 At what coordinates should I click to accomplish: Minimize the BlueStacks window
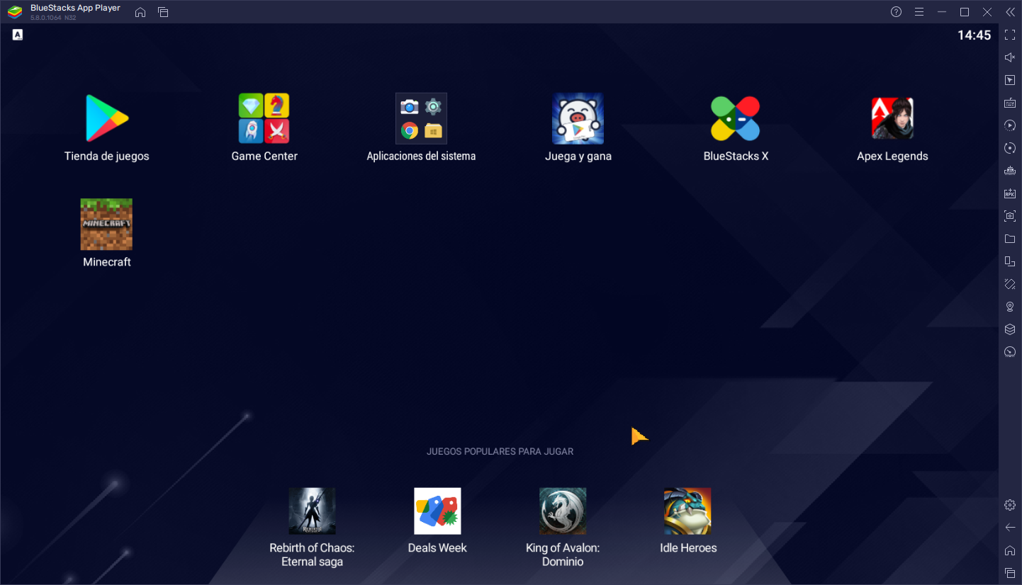click(x=942, y=12)
